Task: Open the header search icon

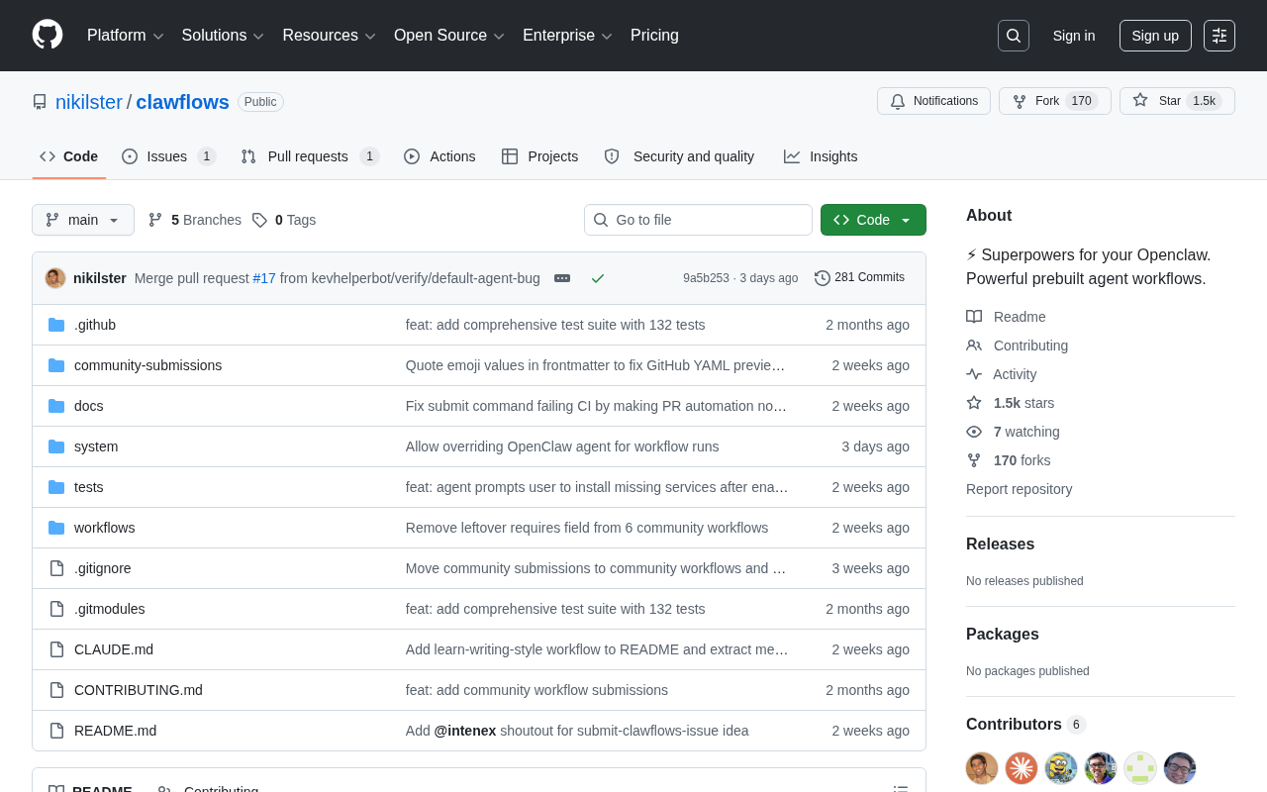Action: 1013,35
